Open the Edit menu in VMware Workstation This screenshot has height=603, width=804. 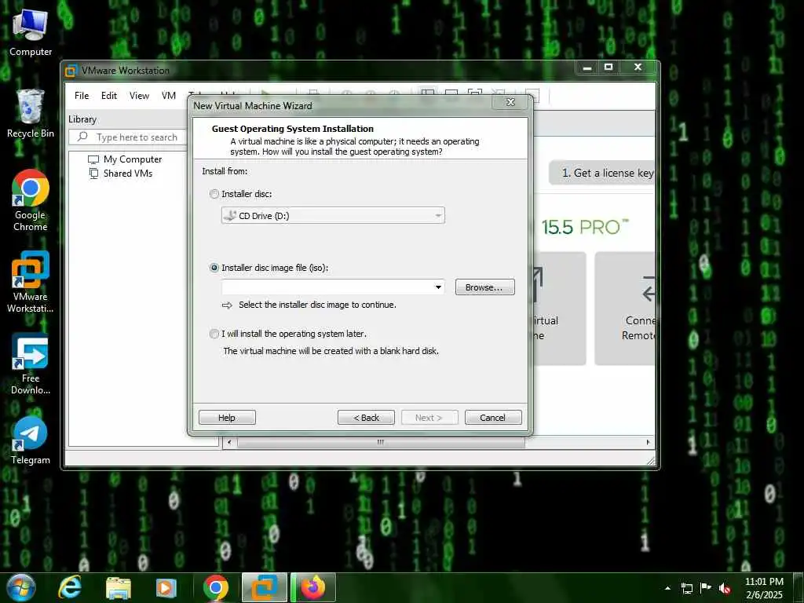[108, 95]
